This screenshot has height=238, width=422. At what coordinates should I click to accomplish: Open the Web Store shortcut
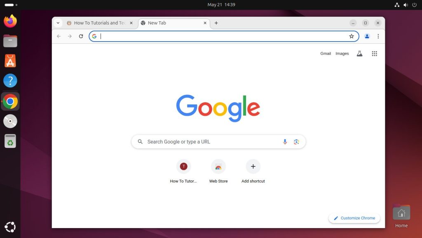click(x=218, y=166)
